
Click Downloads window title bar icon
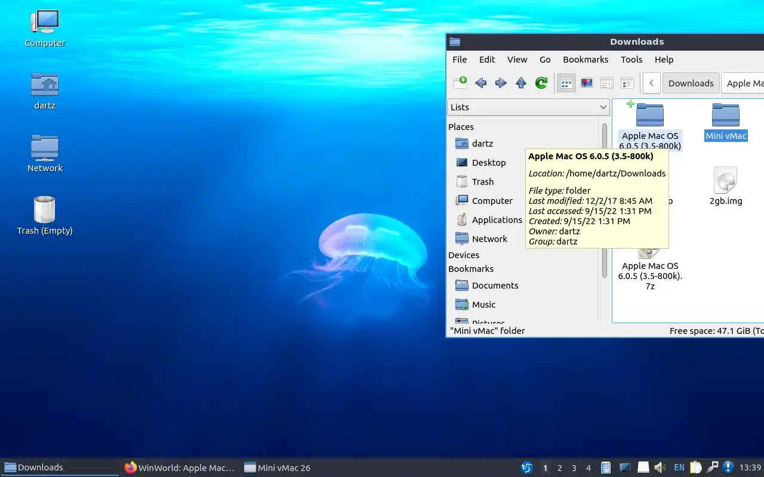click(455, 42)
